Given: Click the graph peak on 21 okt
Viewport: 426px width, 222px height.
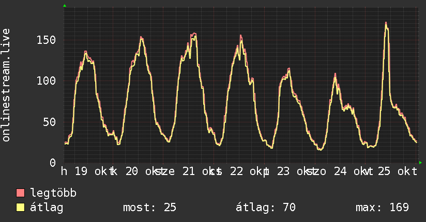Looking at the screenshot, I should 194,34.
